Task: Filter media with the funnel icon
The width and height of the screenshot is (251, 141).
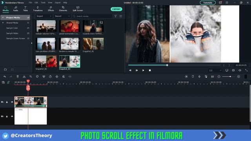Action: click(x=115, y=16)
